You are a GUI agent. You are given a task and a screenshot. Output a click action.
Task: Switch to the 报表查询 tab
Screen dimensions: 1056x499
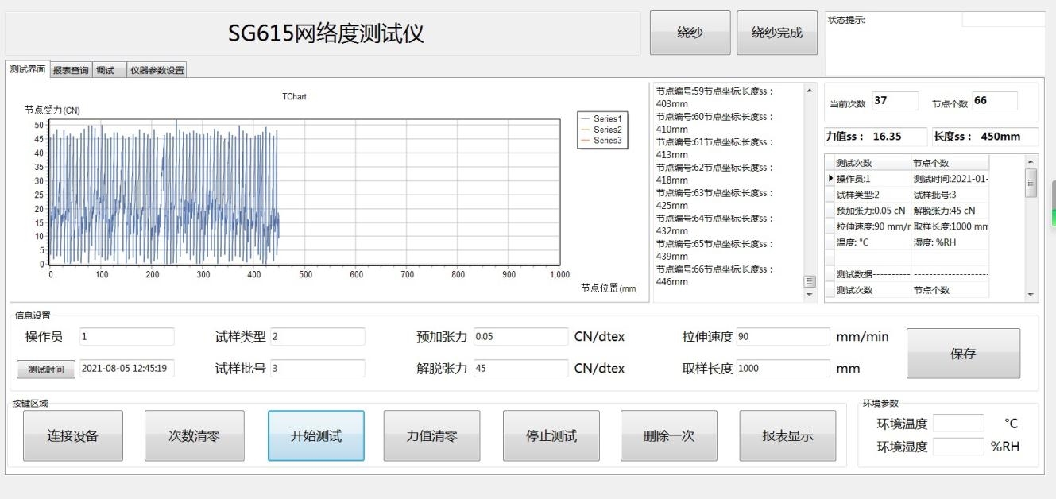(x=71, y=70)
